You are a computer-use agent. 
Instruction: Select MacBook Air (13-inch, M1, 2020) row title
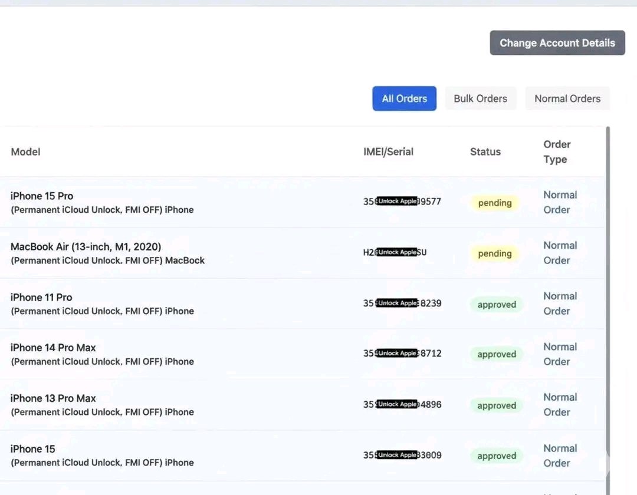point(86,247)
